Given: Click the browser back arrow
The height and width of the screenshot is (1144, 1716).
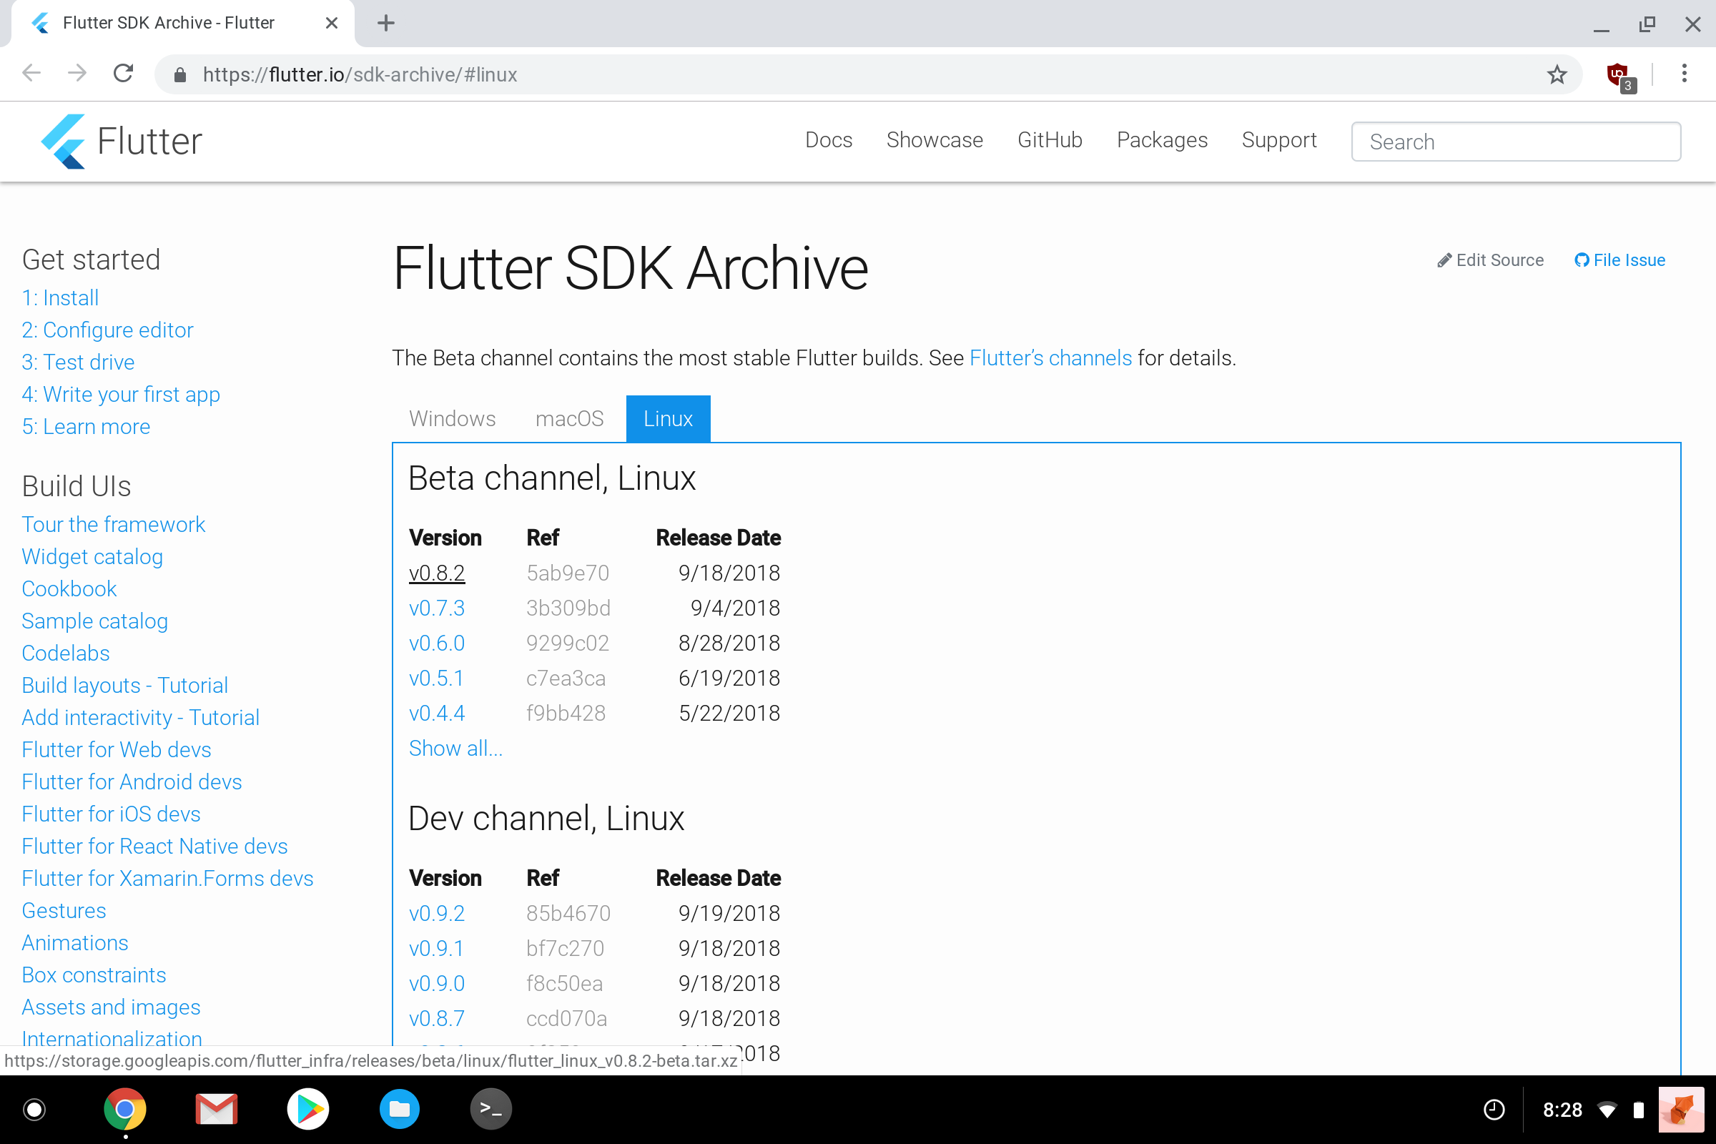Looking at the screenshot, I should coord(31,73).
